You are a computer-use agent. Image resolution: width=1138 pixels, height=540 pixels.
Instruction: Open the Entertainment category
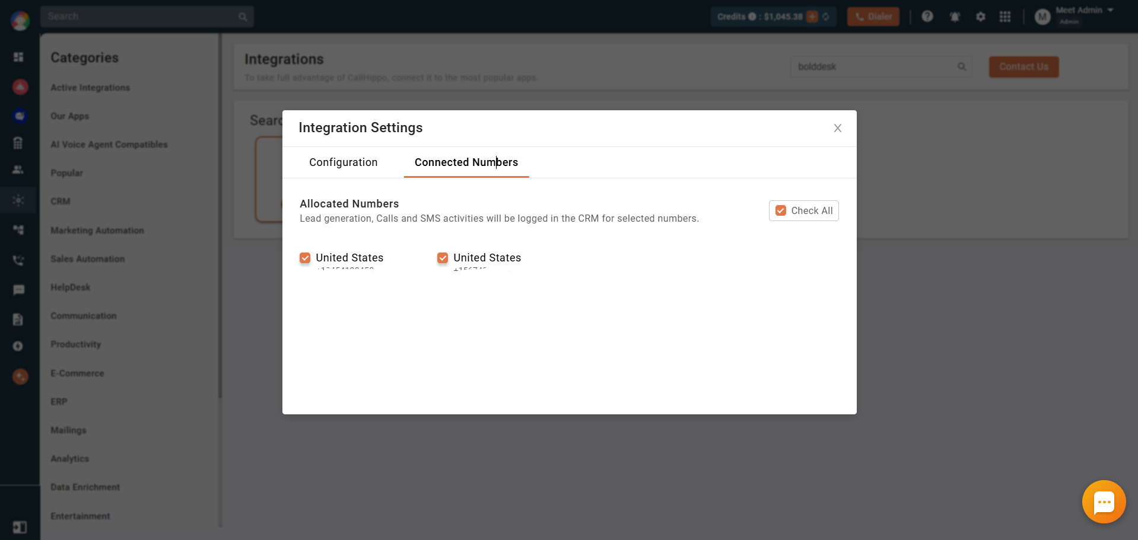(x=80, y=516)
